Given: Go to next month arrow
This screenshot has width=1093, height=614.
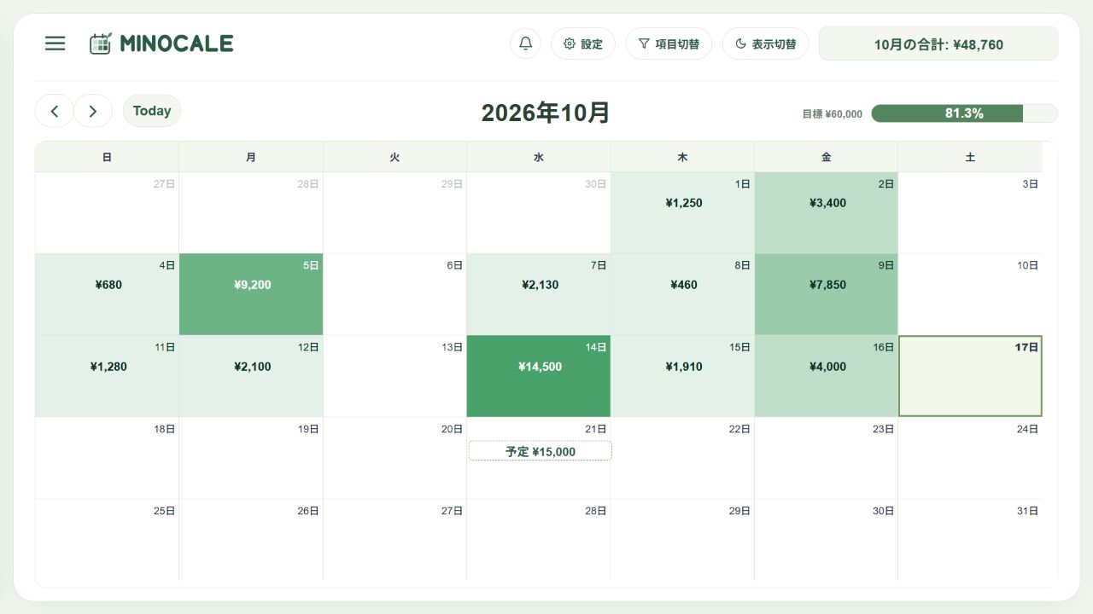Looking at the screenshot, I should (93, 111).
